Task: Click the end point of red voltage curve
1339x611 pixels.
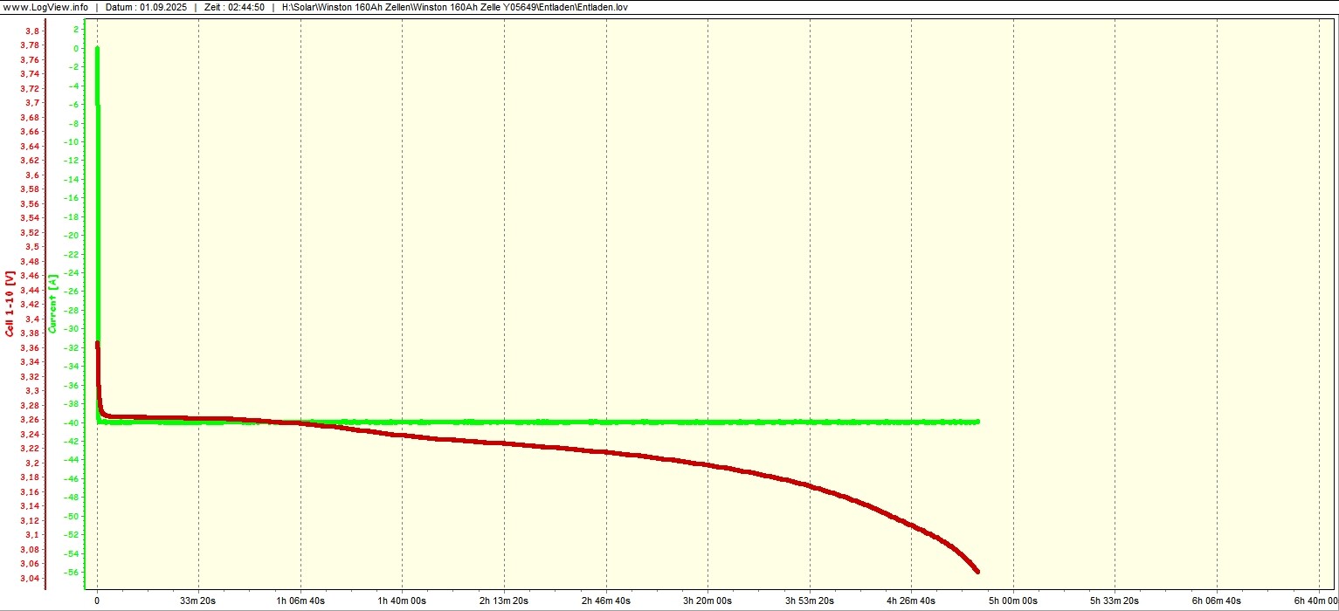Action: 977,572
